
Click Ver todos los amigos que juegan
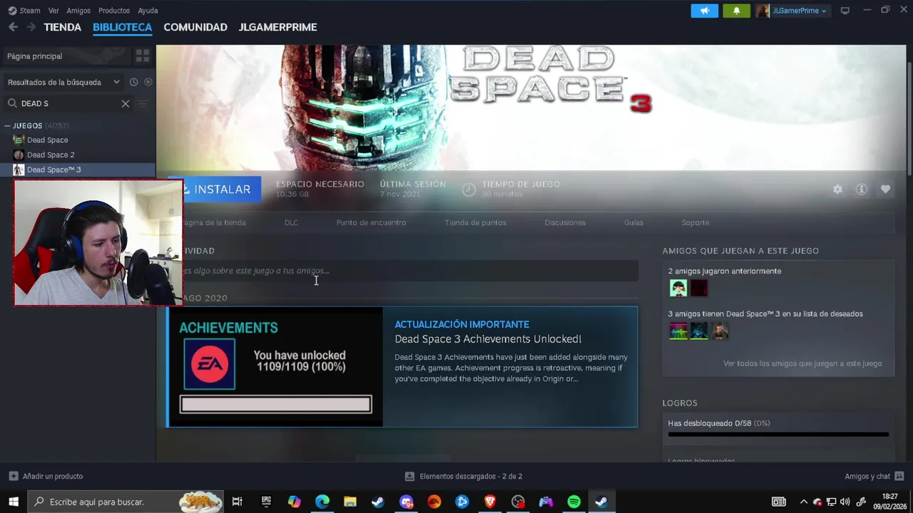(x=802, y=363)
